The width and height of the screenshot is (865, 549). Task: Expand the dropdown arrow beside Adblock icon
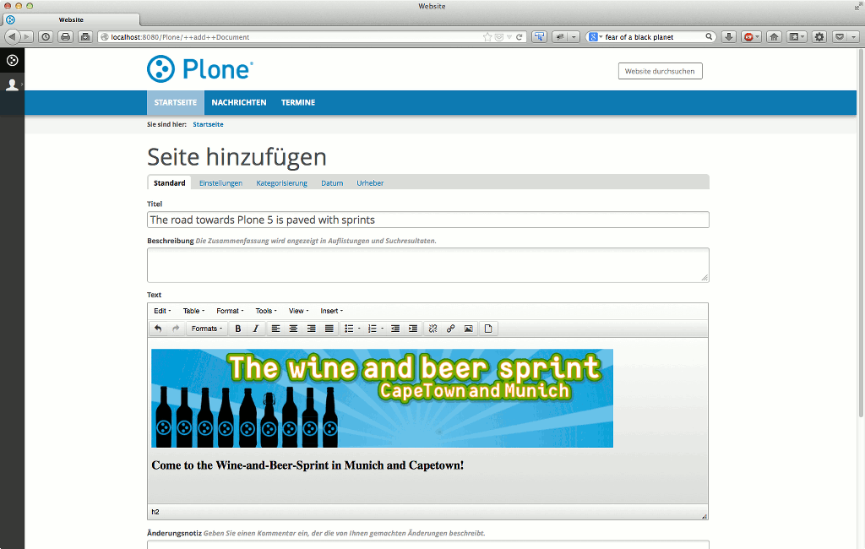[x=758, y=37]
